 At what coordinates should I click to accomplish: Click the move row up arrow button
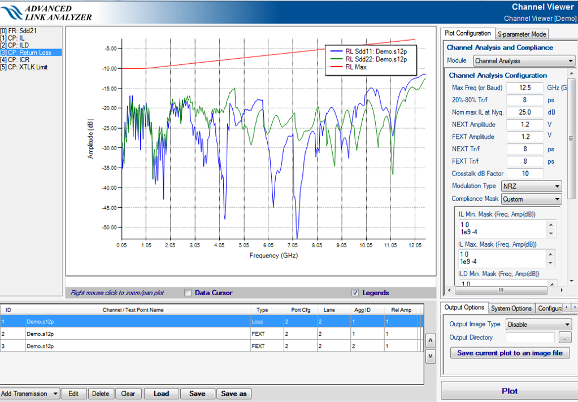pyautogui.click(x=429, y=340)
